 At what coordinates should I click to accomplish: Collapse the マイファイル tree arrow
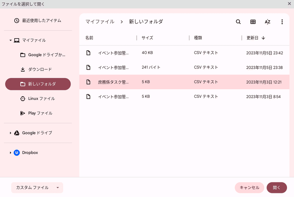click(11, 40)
